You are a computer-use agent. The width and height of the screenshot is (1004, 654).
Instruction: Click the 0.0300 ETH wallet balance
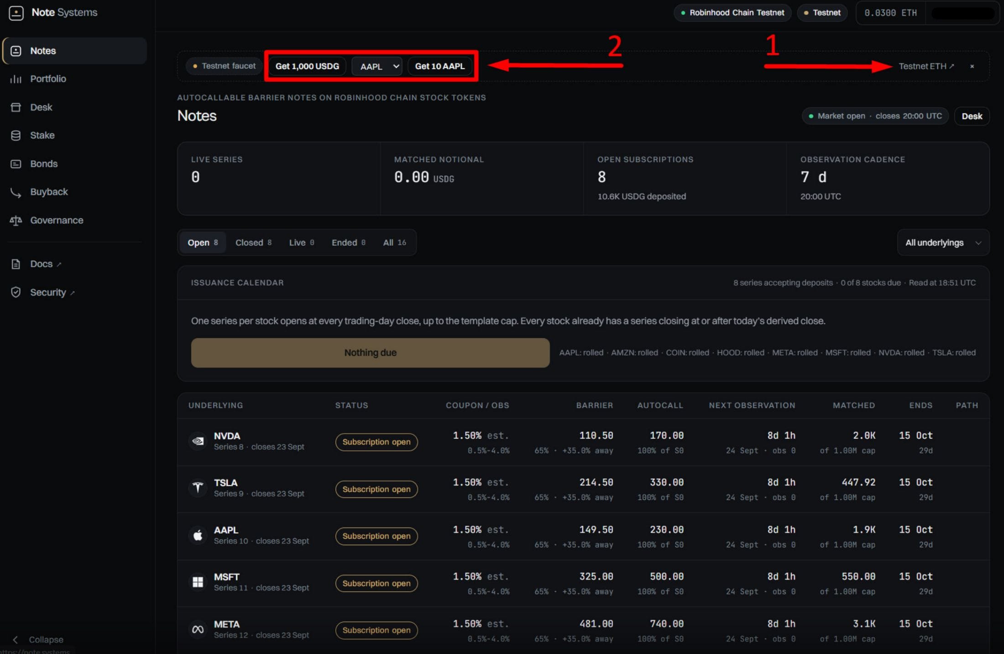(890, 13)
